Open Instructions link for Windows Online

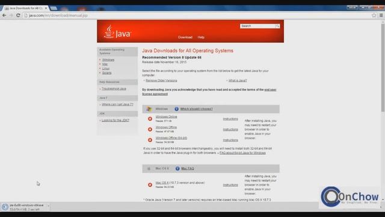click(230, 119)
